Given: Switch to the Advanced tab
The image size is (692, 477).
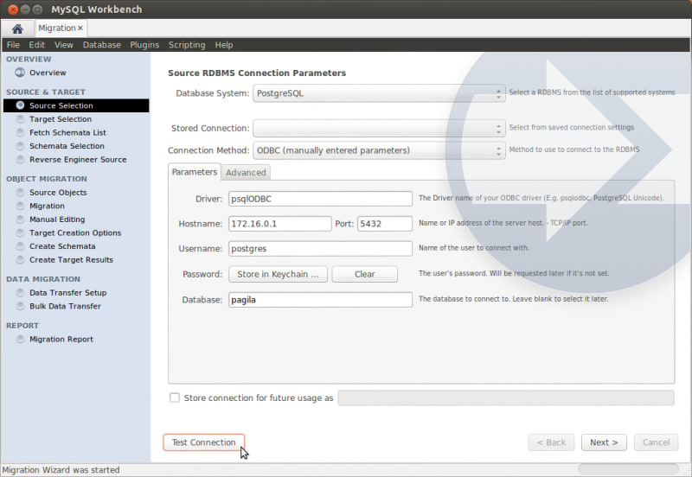Looking at the screenshot, I should 246,172.
